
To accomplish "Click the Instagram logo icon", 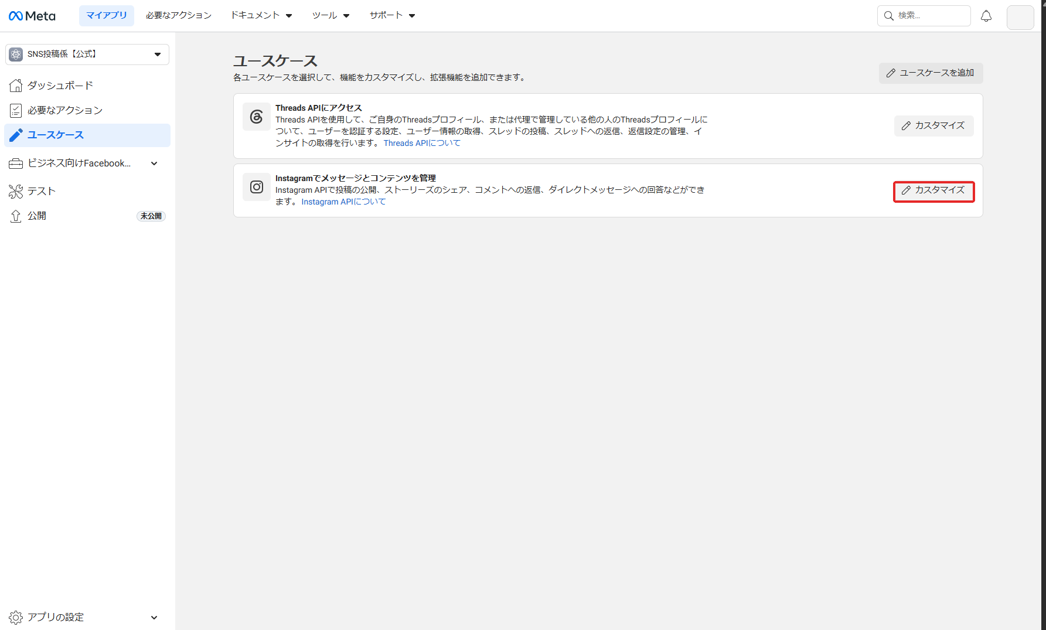I will (x=257, y=187).
